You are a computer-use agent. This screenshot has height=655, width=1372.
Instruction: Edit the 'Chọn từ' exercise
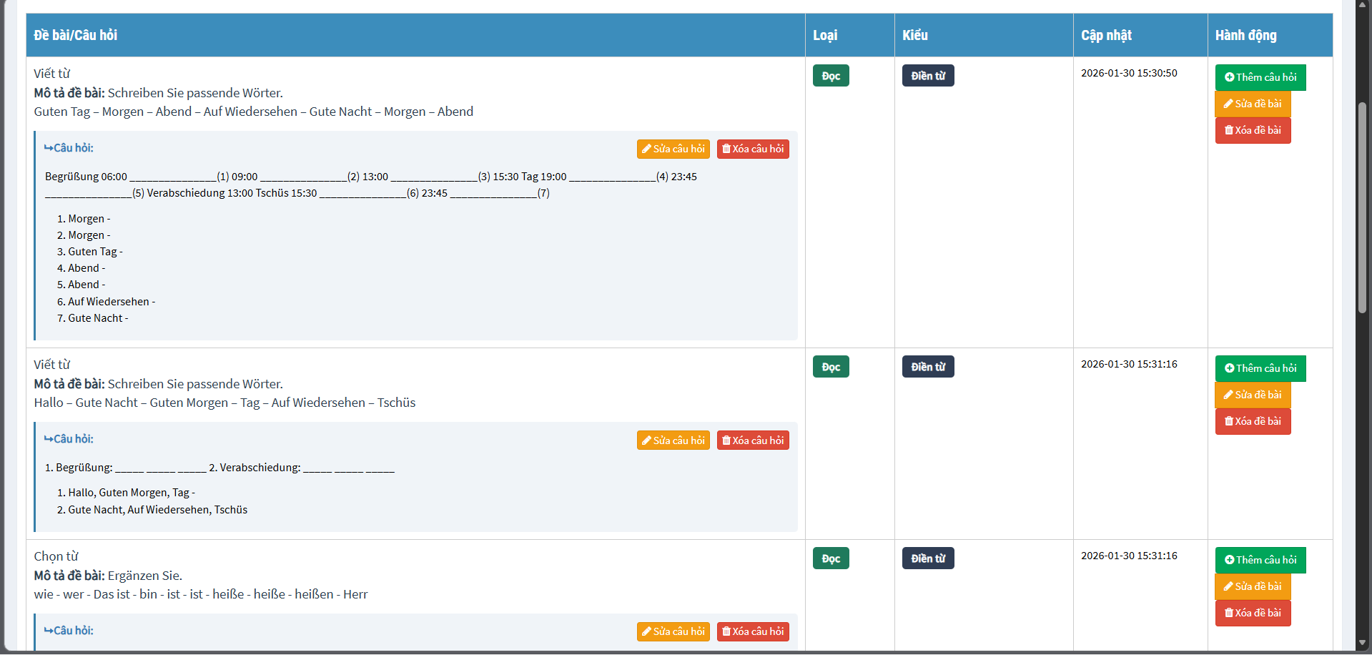(1252, 586)
